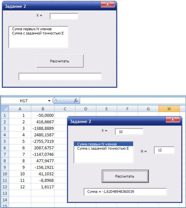Select row 13 header
Screen dimensions: 186x208
pos(5,193)
